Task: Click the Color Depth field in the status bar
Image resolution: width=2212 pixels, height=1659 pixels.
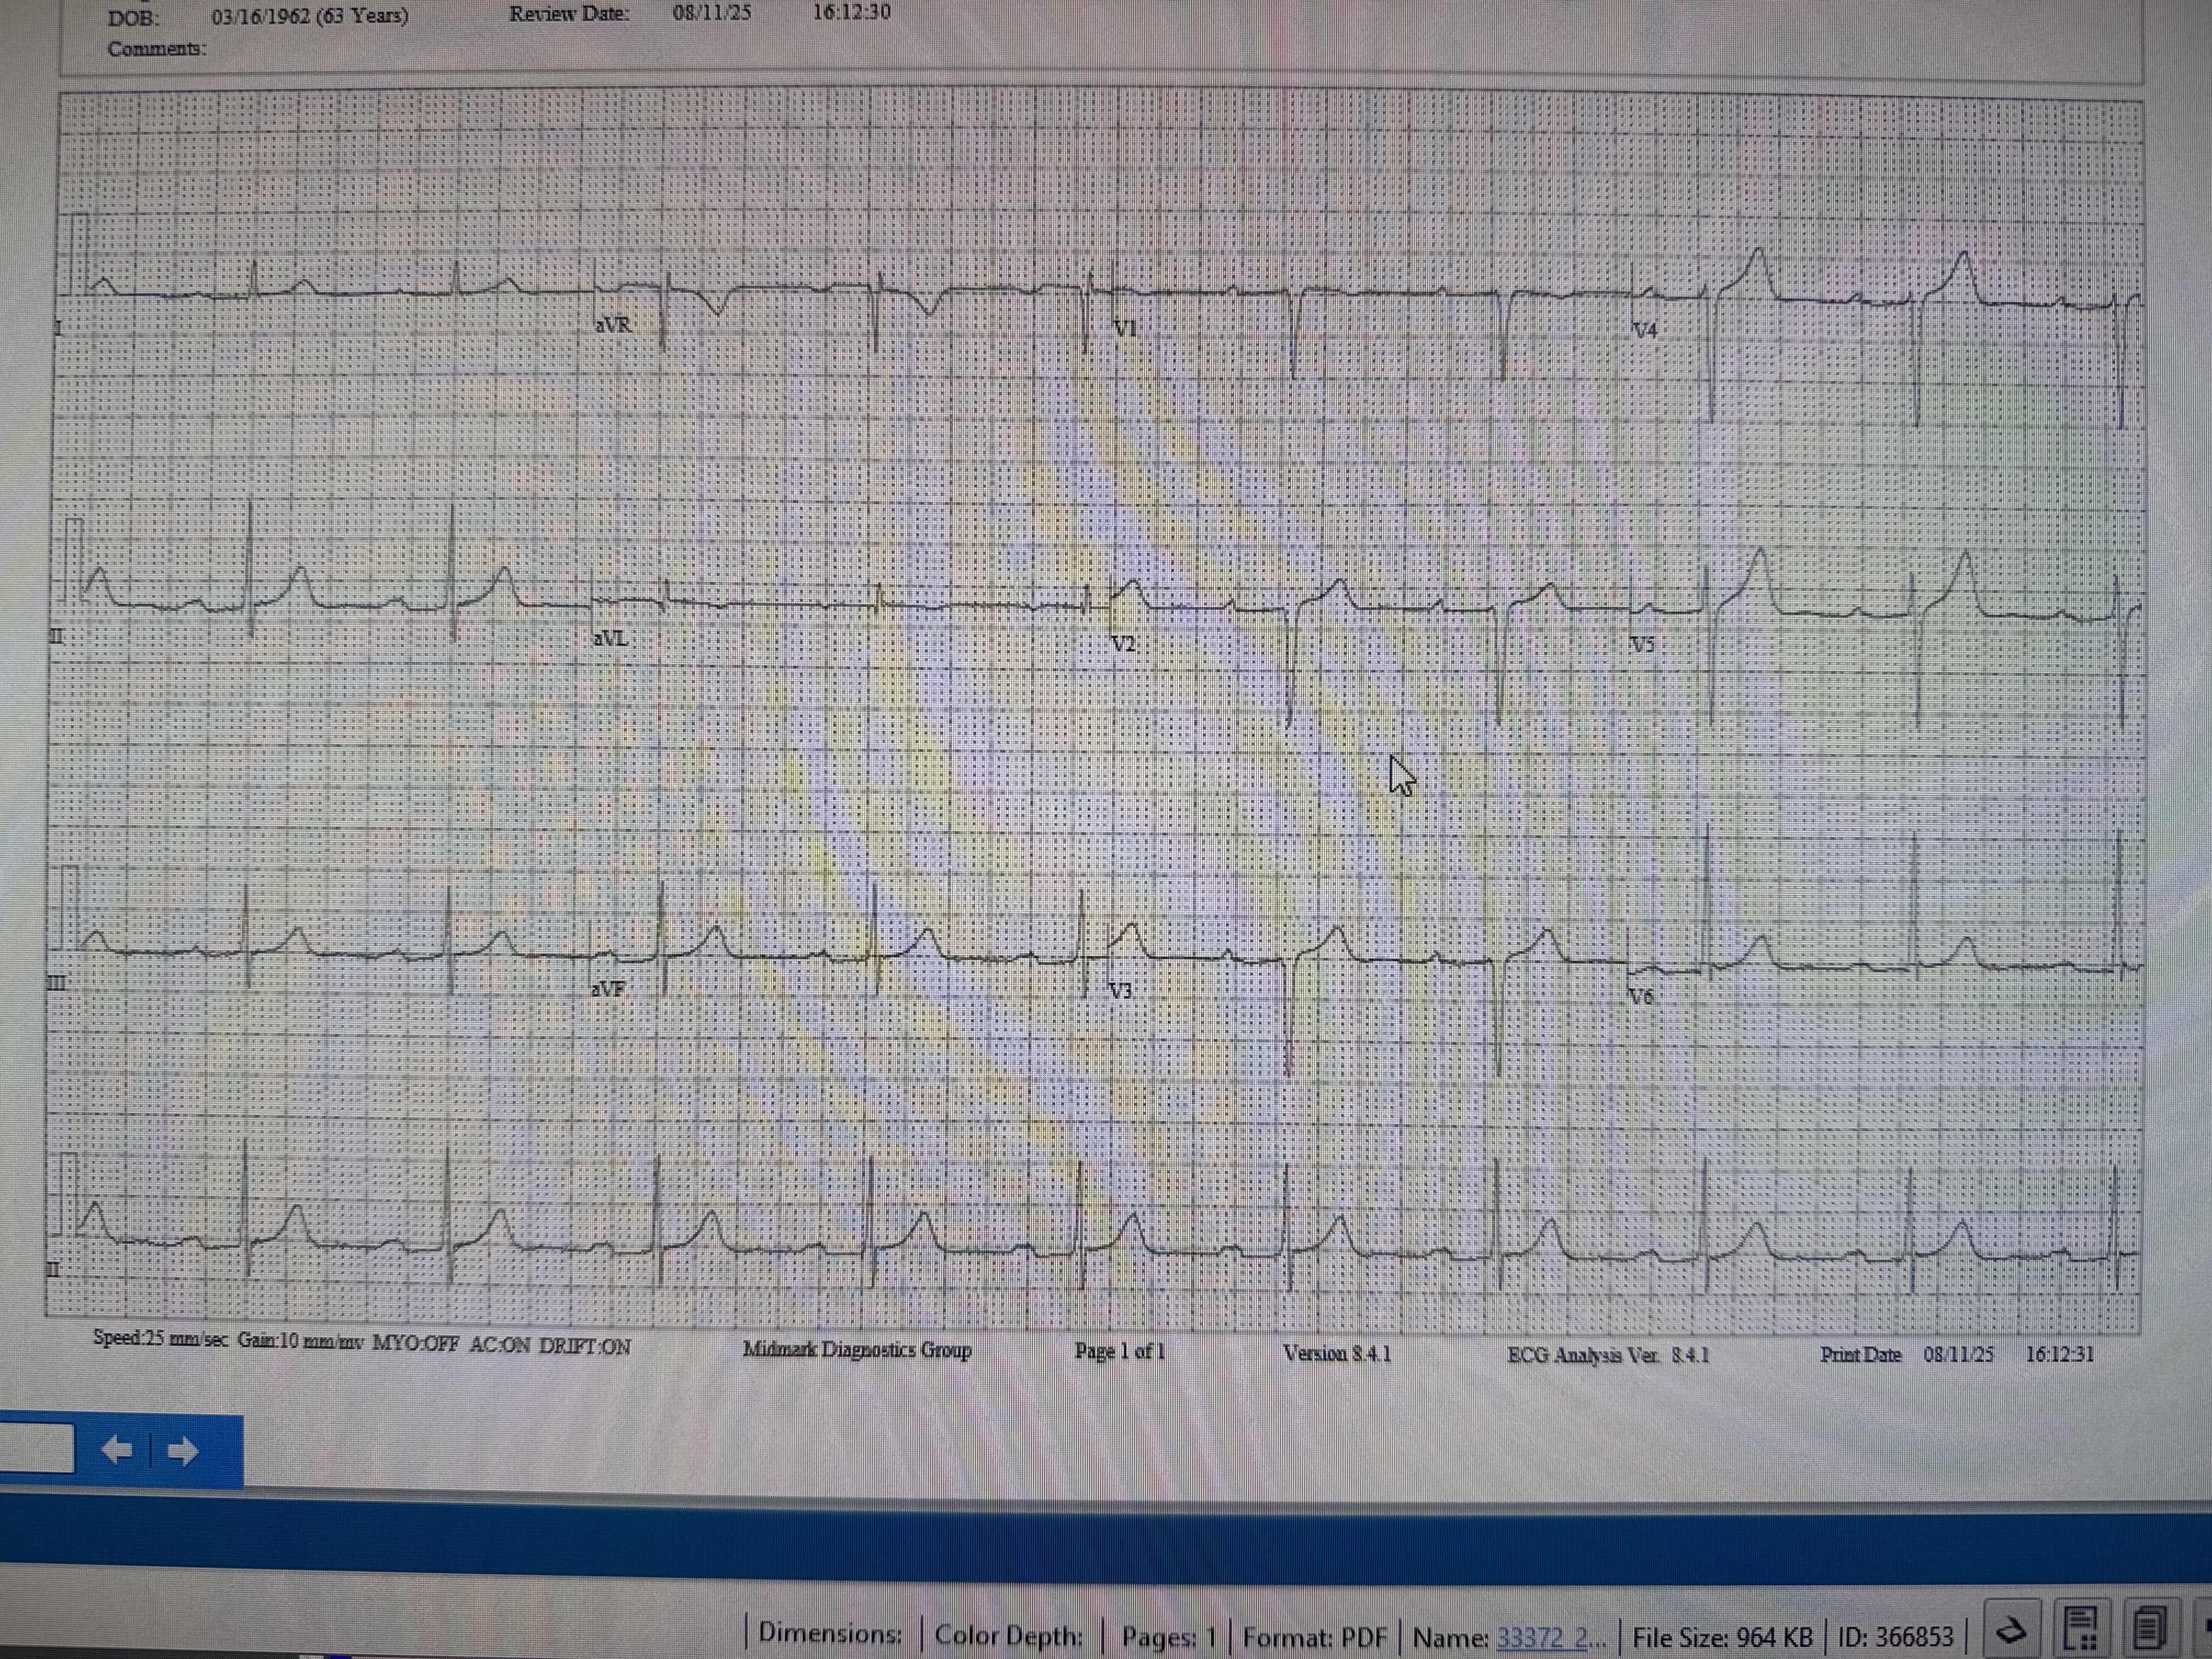Action: pyautogui.click(x=1008, y=1636)
